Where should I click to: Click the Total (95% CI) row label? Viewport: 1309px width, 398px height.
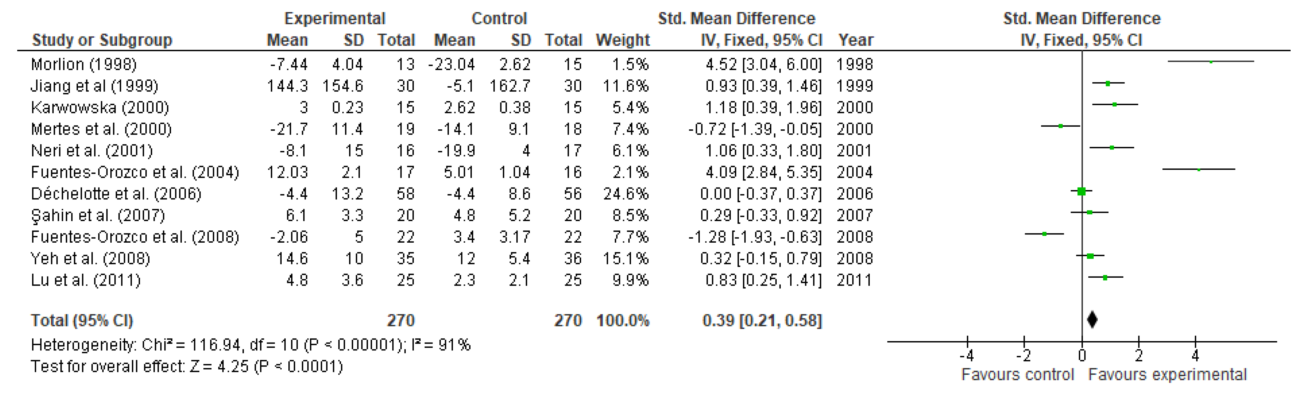(82, 320)
